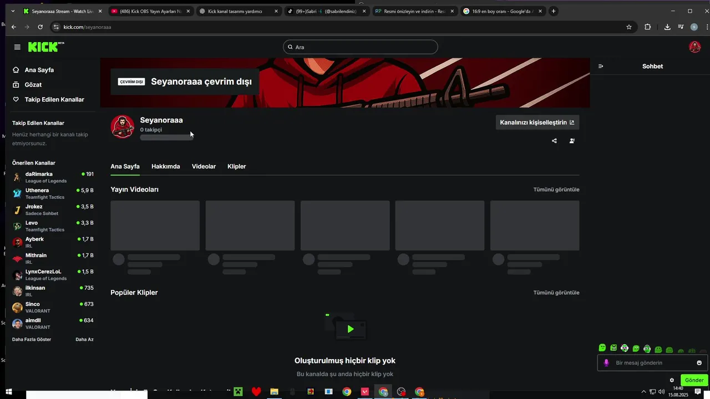Go back using browser back arrow
710x399 pixels.
point(14,27)
